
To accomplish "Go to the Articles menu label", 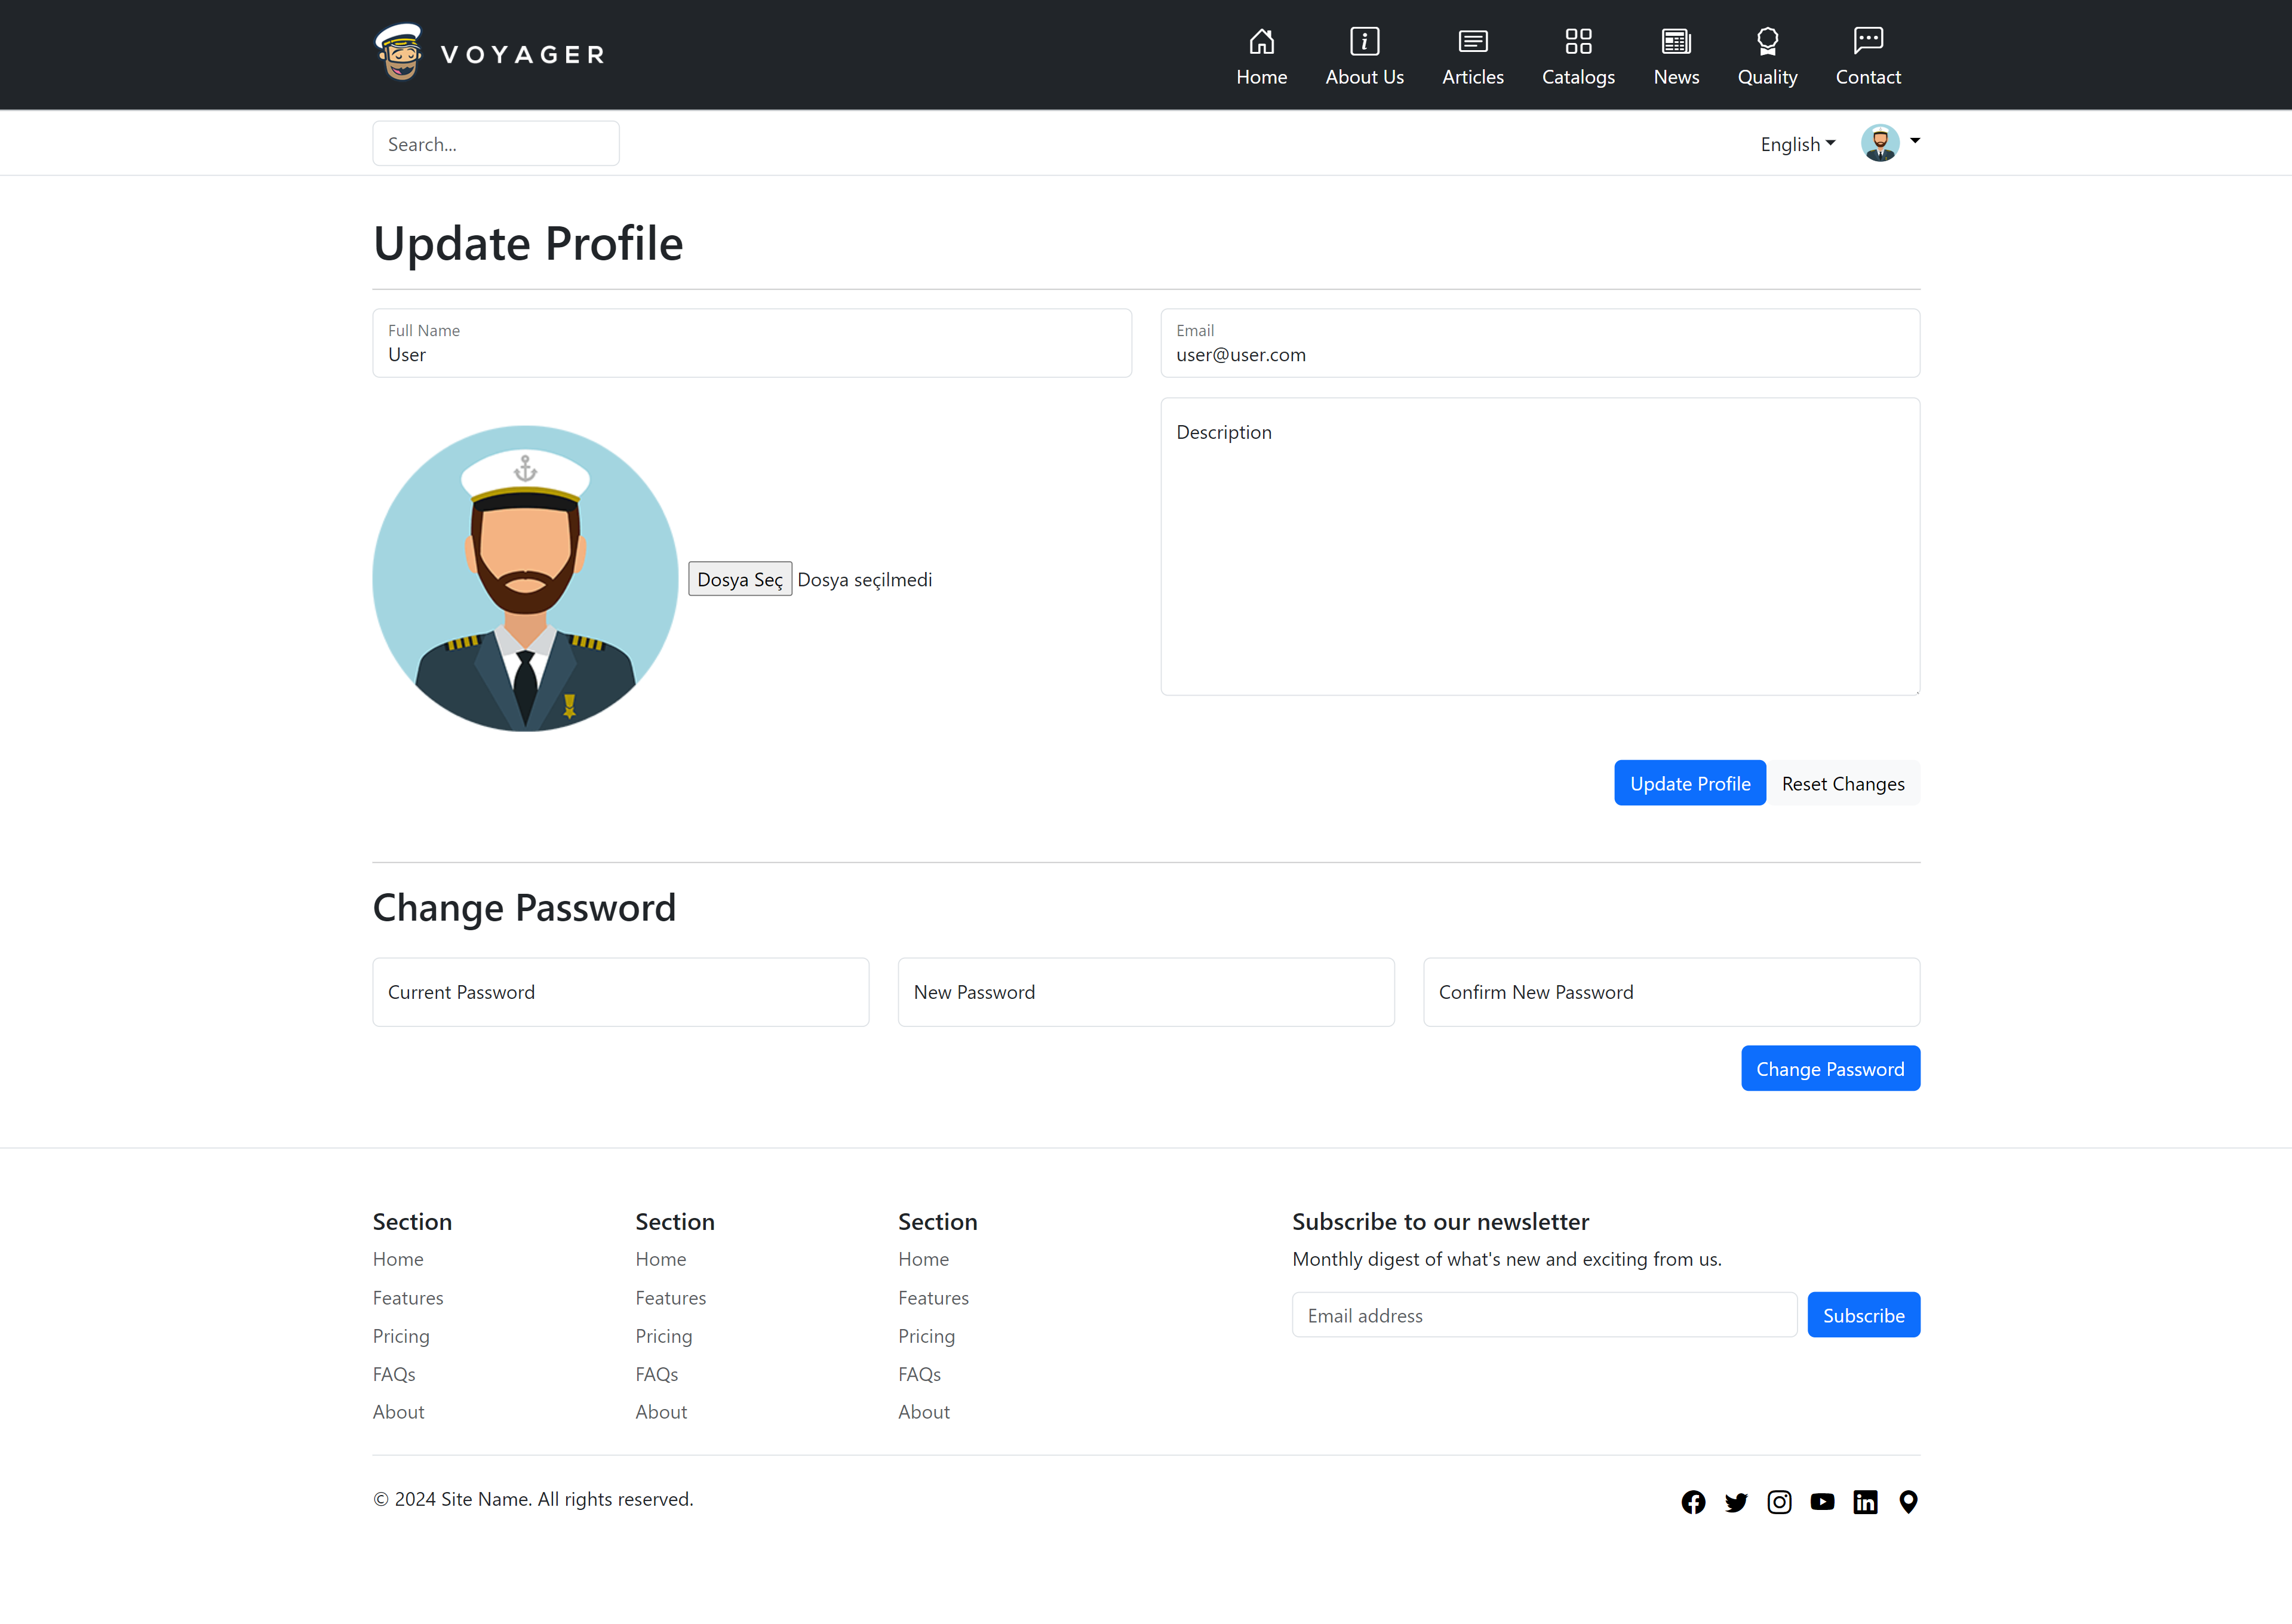I will click(1472, 77).
